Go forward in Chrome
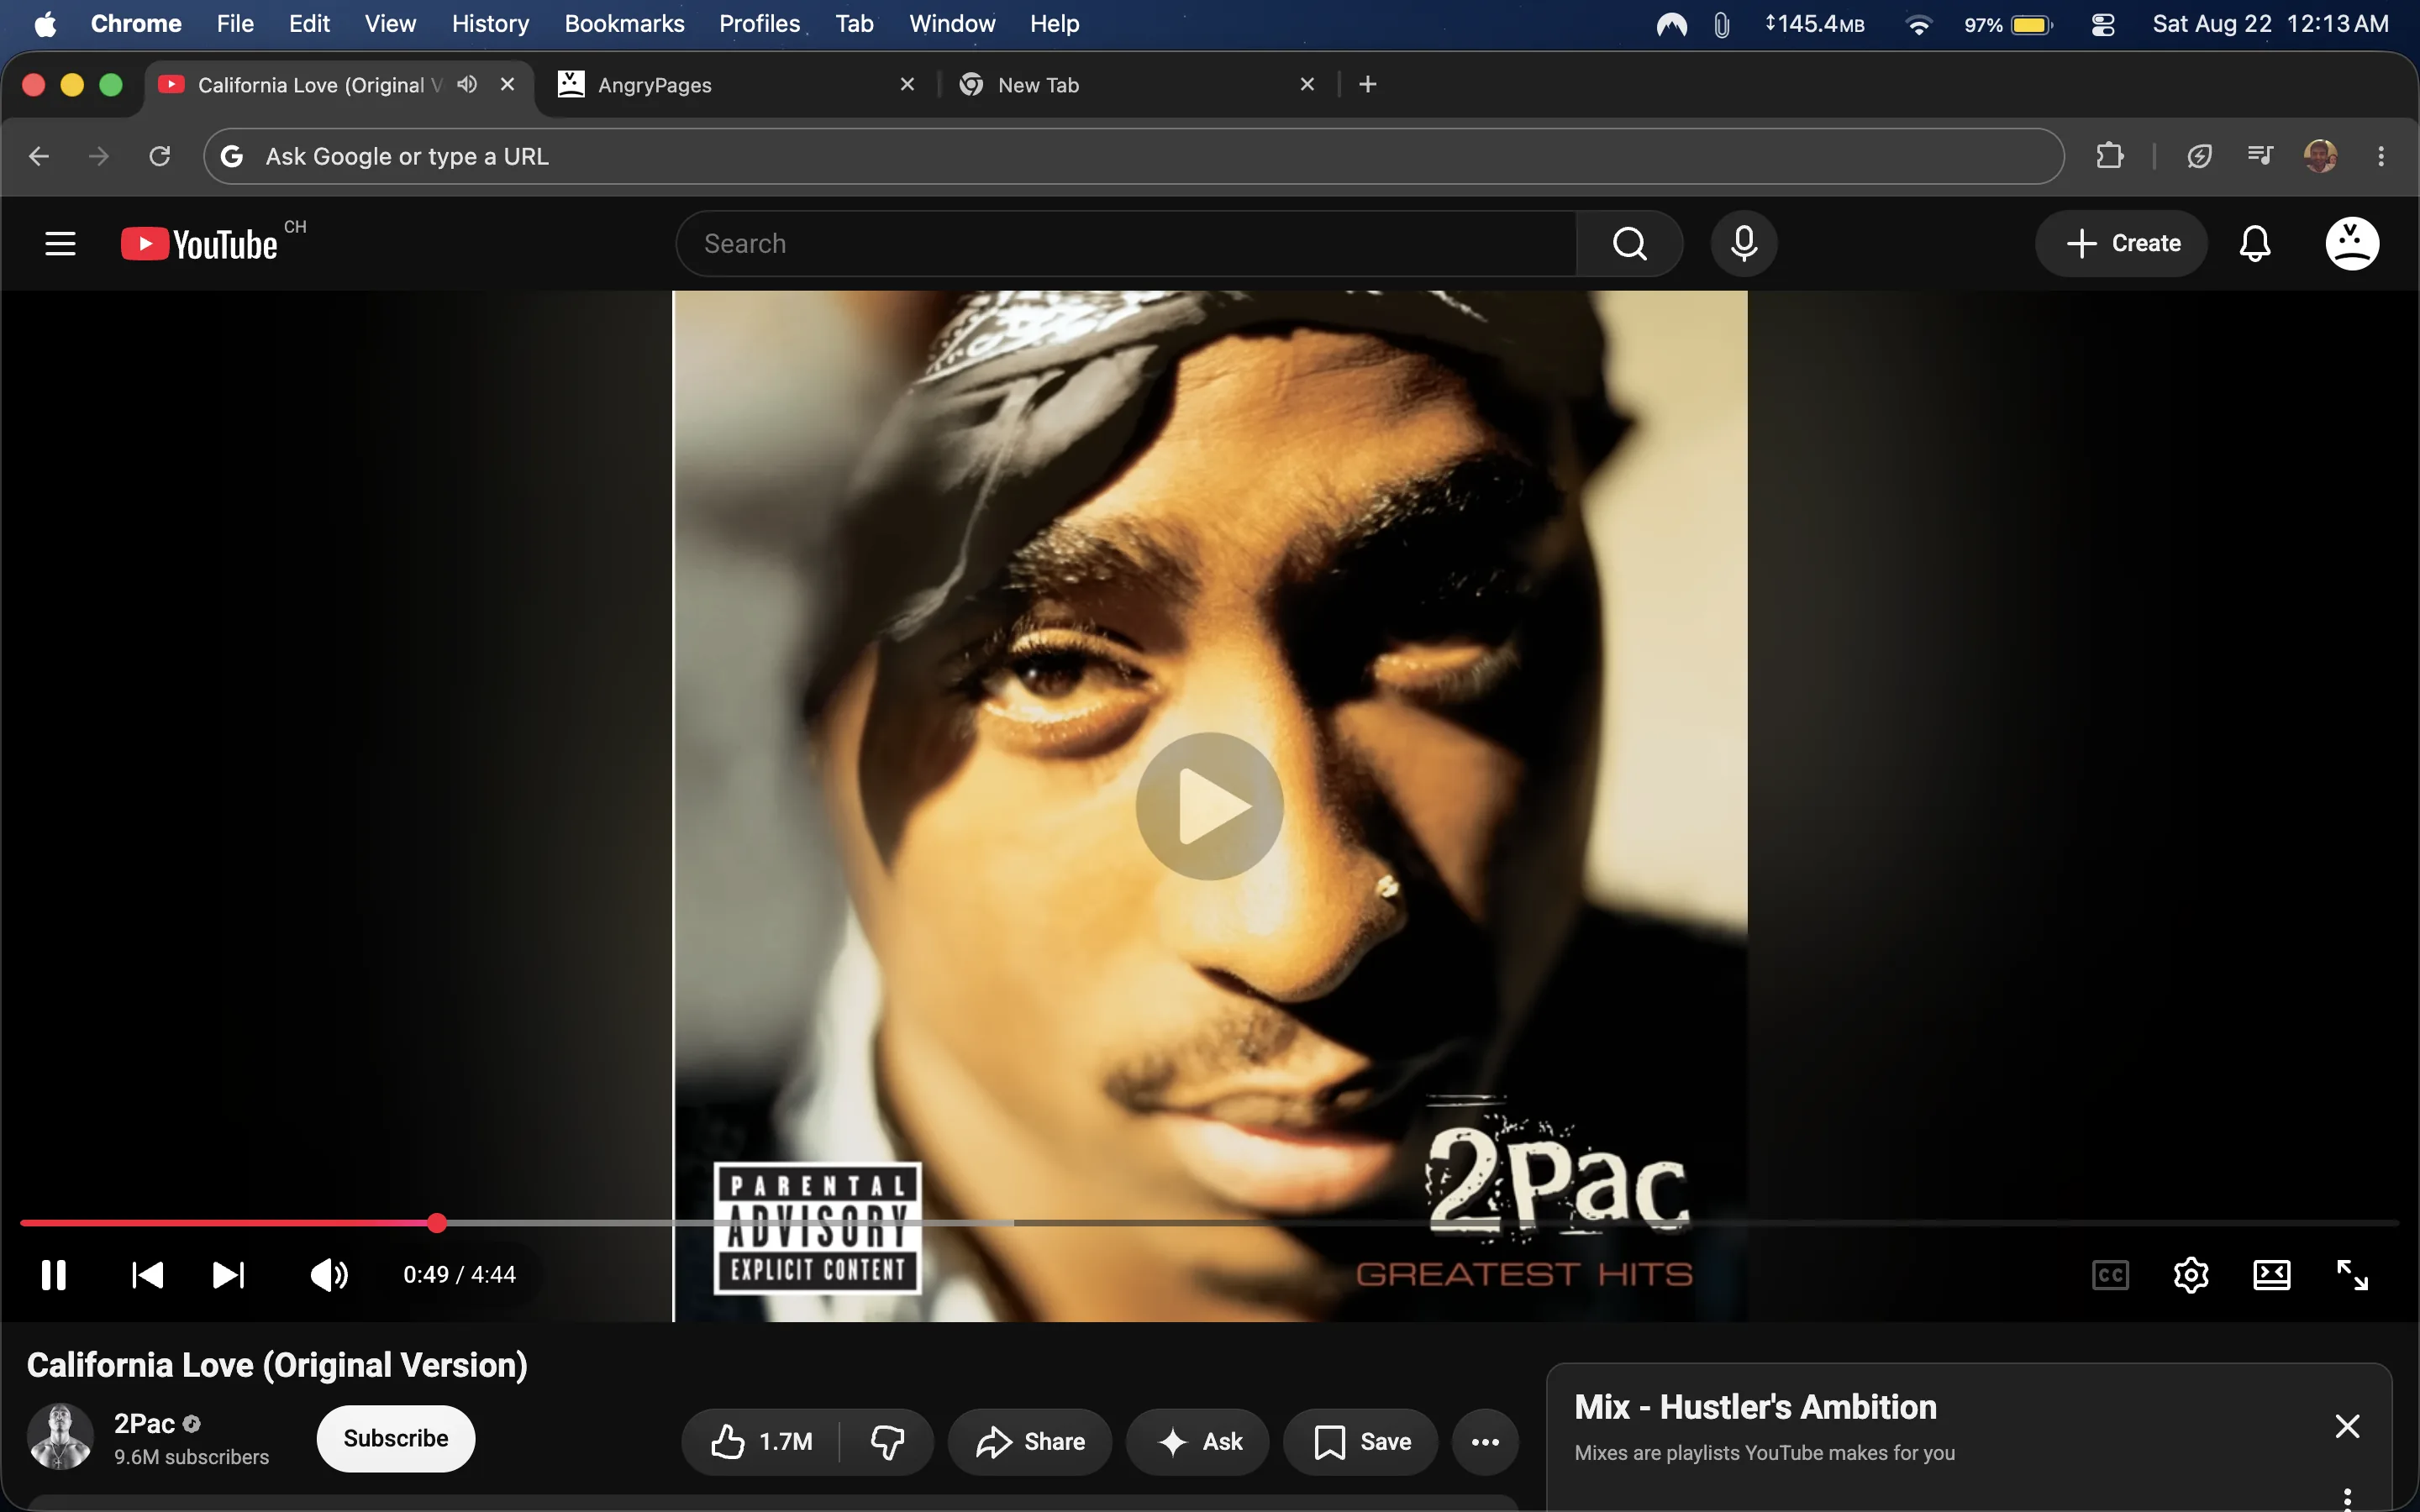 98,156
